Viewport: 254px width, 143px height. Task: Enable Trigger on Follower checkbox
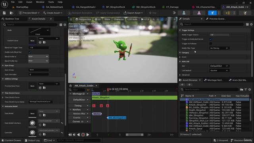(x=211, y=43)
